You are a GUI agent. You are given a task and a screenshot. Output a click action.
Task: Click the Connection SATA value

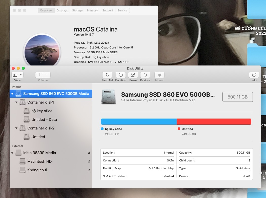pos(170,160)
